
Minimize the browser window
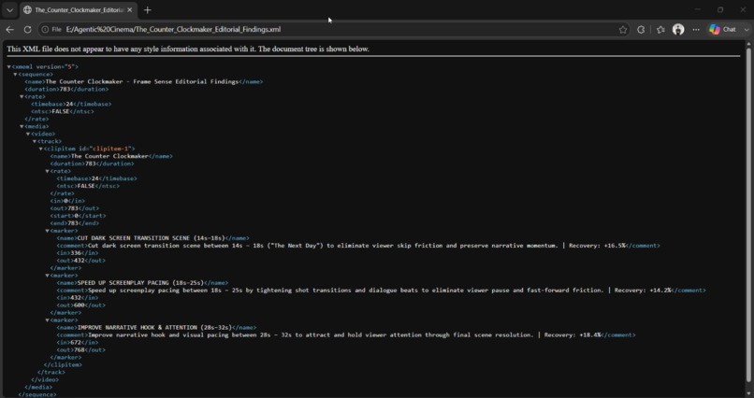698,9
